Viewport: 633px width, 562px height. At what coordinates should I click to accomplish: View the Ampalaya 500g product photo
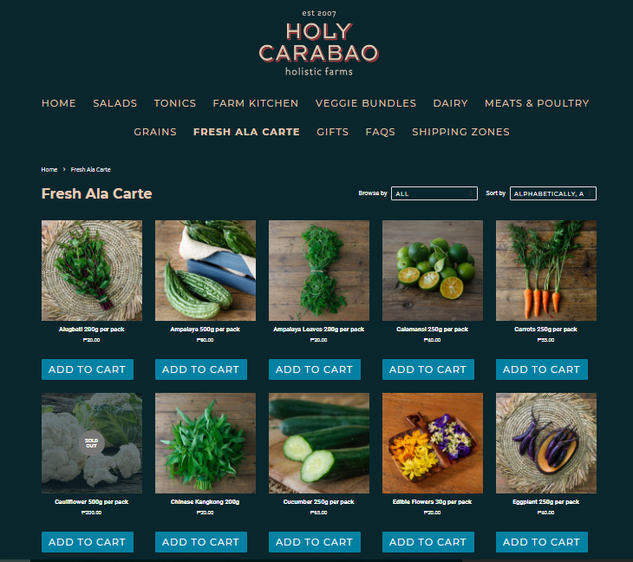click(206, 271)
